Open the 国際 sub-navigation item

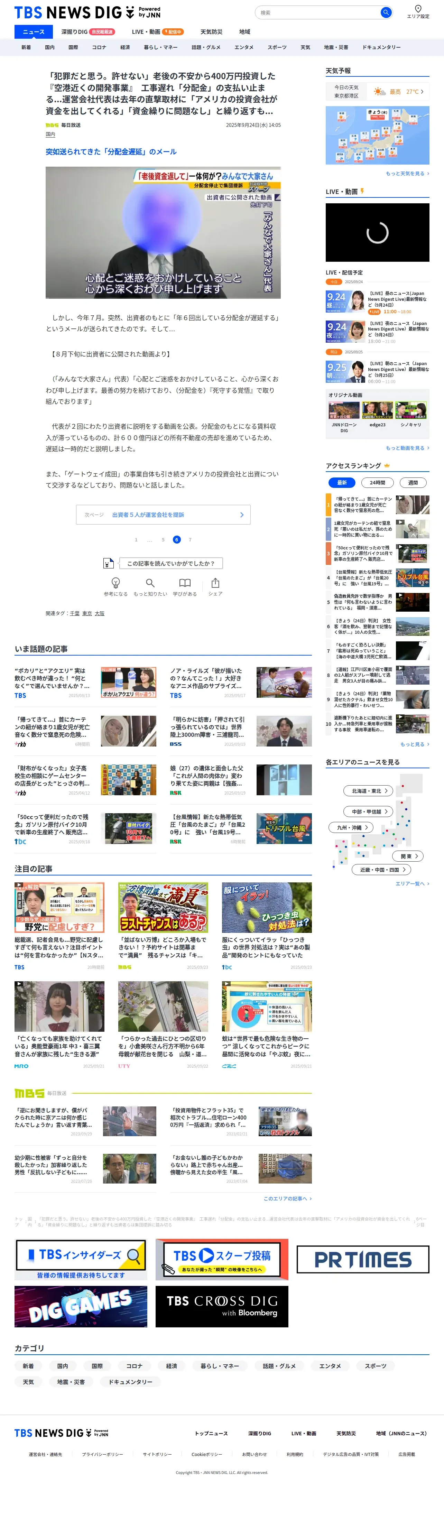[73, 47]
